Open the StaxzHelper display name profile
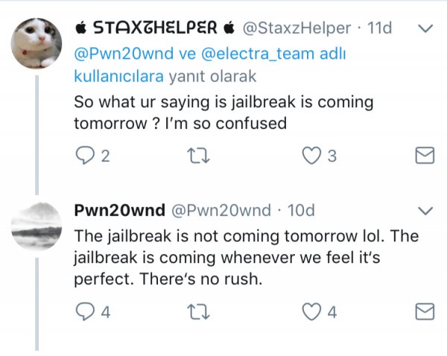Viewport: 447px width, 356px height. [155, 28]
